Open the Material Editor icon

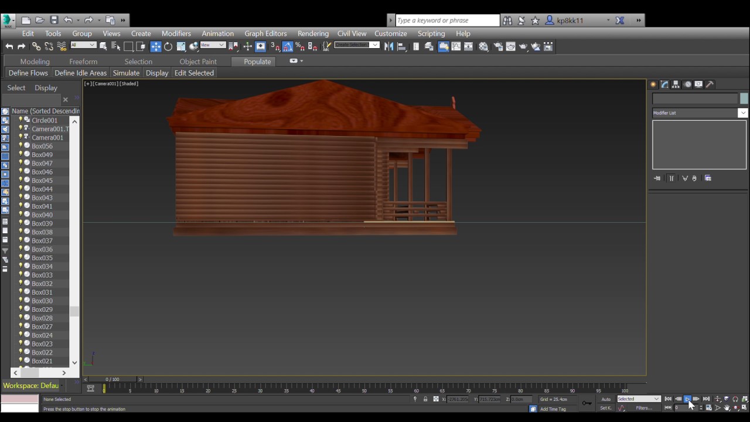[483, 46]
